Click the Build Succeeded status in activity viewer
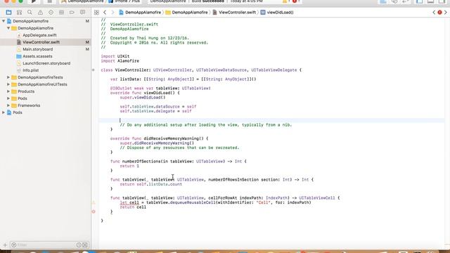The height and width of the screenshot is (253, 450). [x=208, y=1]
